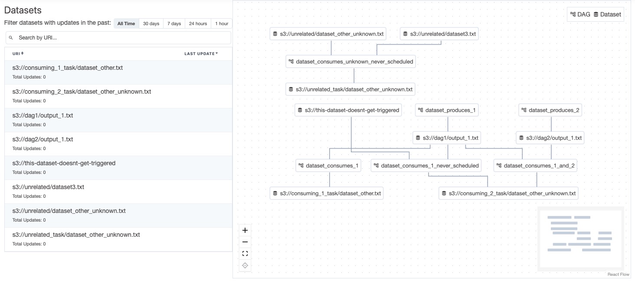
Task: Click the magnifier icon in the search bar
Action: (11, 38)
